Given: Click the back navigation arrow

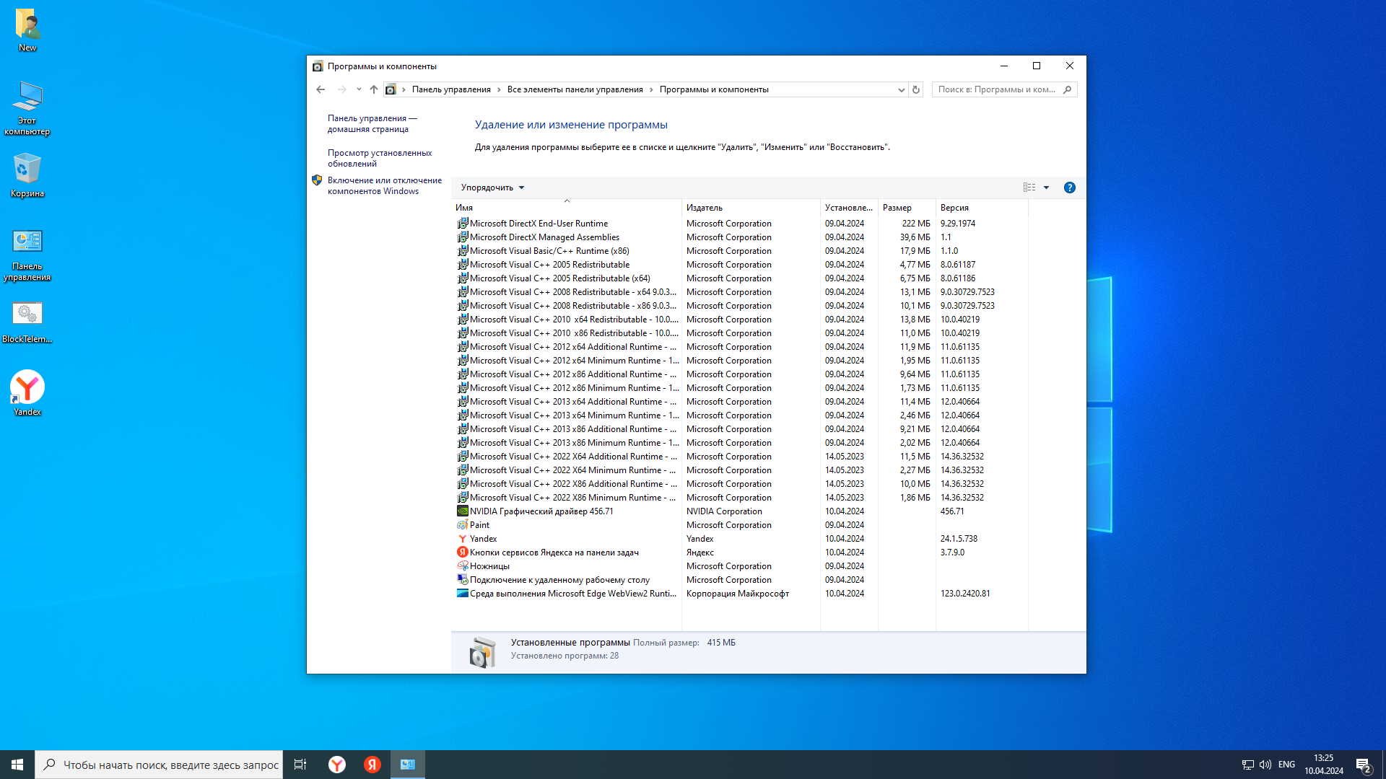Looking at the screenshot, I should pyautogui.click(x=321, y=89).
